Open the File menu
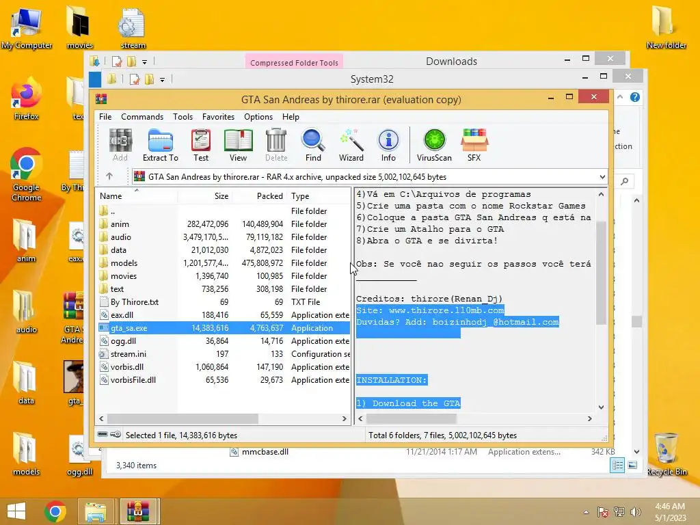Screen dimensions: 700x525 click(x=105, y=116)
